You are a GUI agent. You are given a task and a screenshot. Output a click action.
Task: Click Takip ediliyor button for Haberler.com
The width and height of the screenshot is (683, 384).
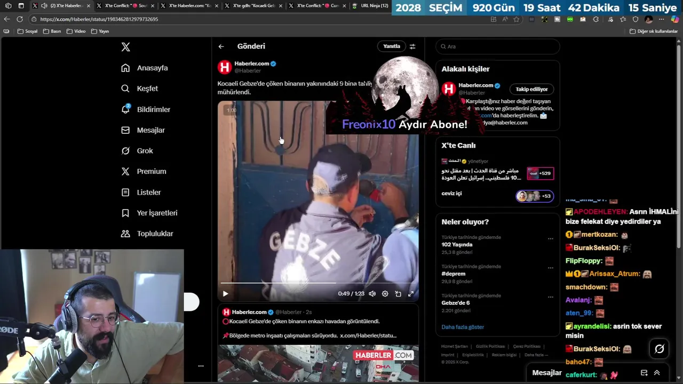tap(531, 89)
